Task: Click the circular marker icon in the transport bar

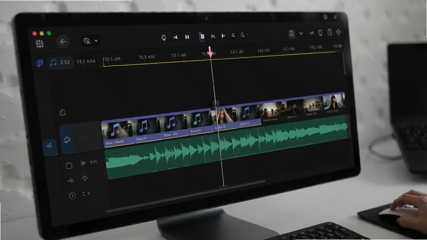Action: [x=164, y=37]
